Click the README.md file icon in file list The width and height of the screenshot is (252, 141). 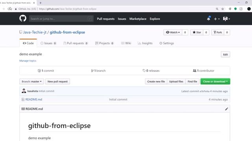[x=23, y=99]
